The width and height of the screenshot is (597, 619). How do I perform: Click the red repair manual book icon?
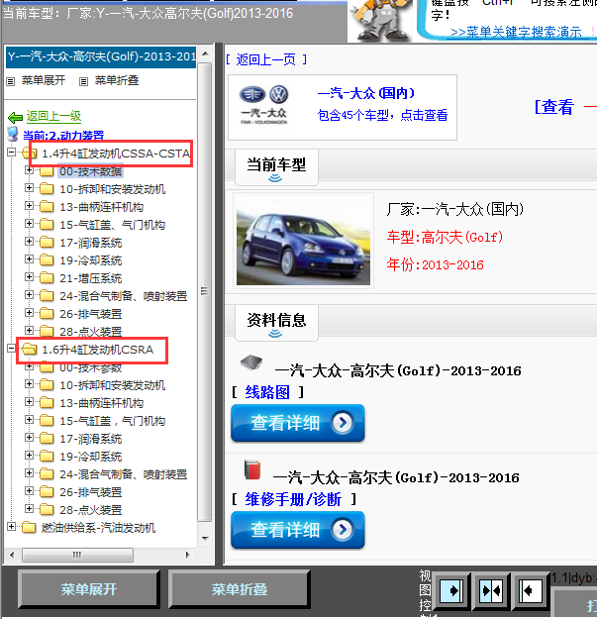coord(252,469)
